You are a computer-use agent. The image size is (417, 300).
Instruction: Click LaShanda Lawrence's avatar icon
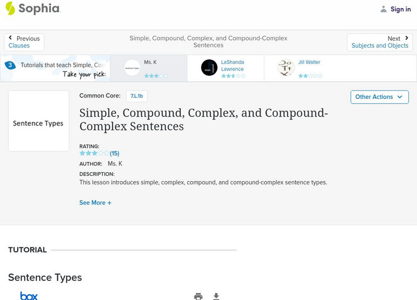point(209,68)
